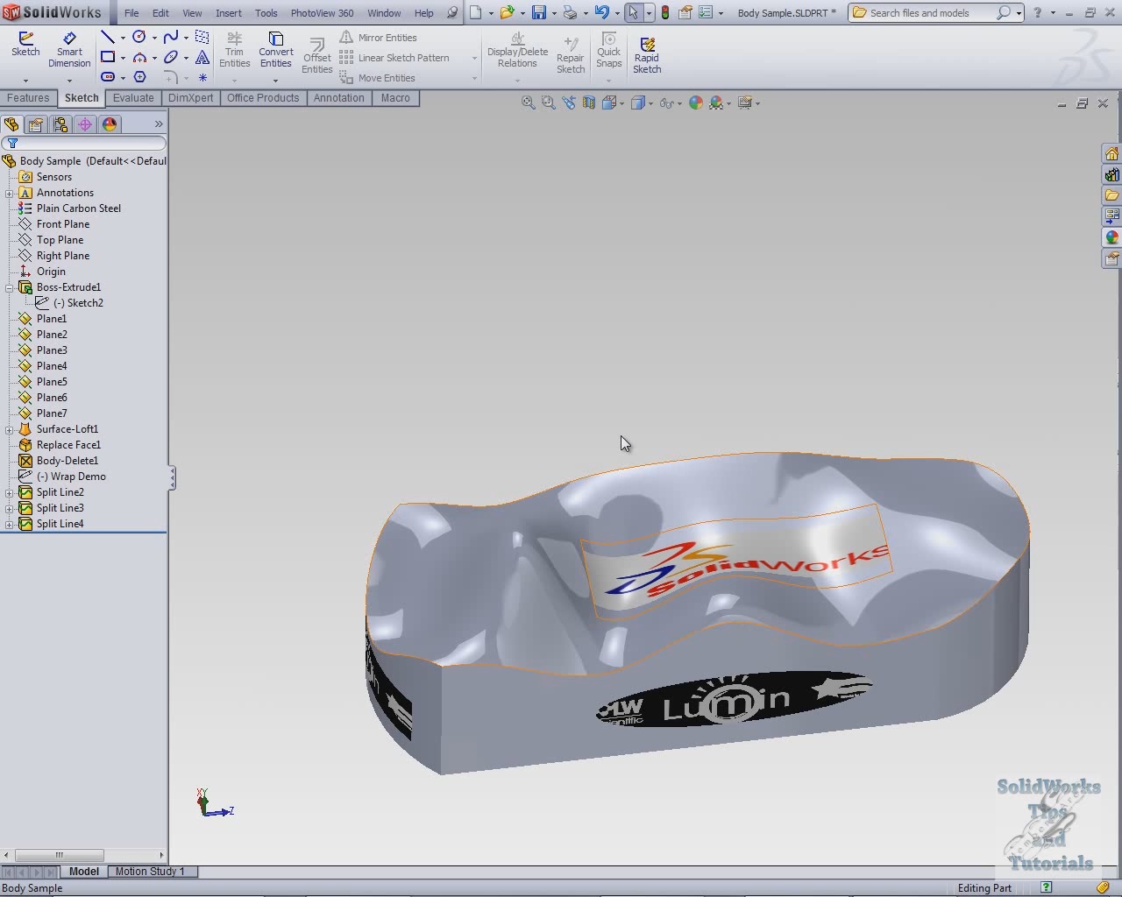Open the Display Style dropdown
Viewport: 1122px width, 897px height.
(x=650, y=103)
